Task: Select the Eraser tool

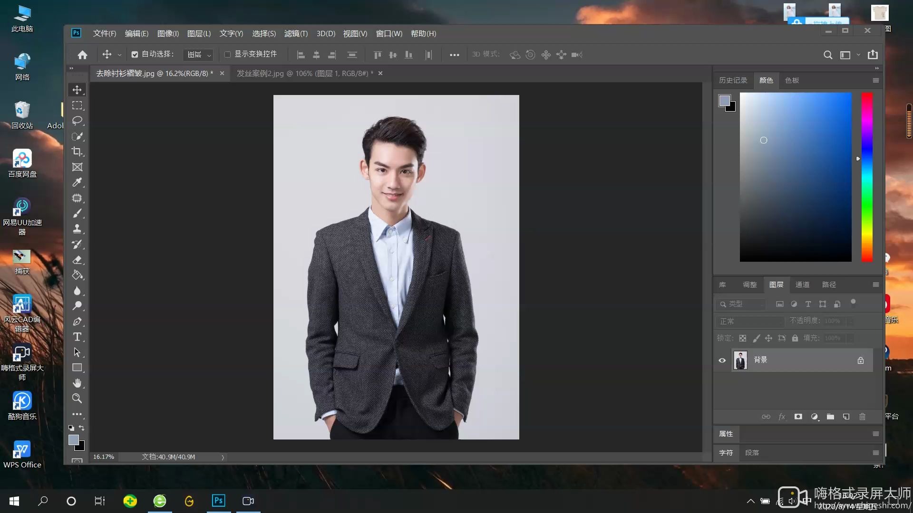Action: click(x=77, y=260)
